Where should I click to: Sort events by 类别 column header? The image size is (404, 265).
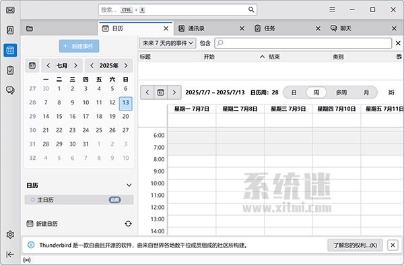coord(363,57)
